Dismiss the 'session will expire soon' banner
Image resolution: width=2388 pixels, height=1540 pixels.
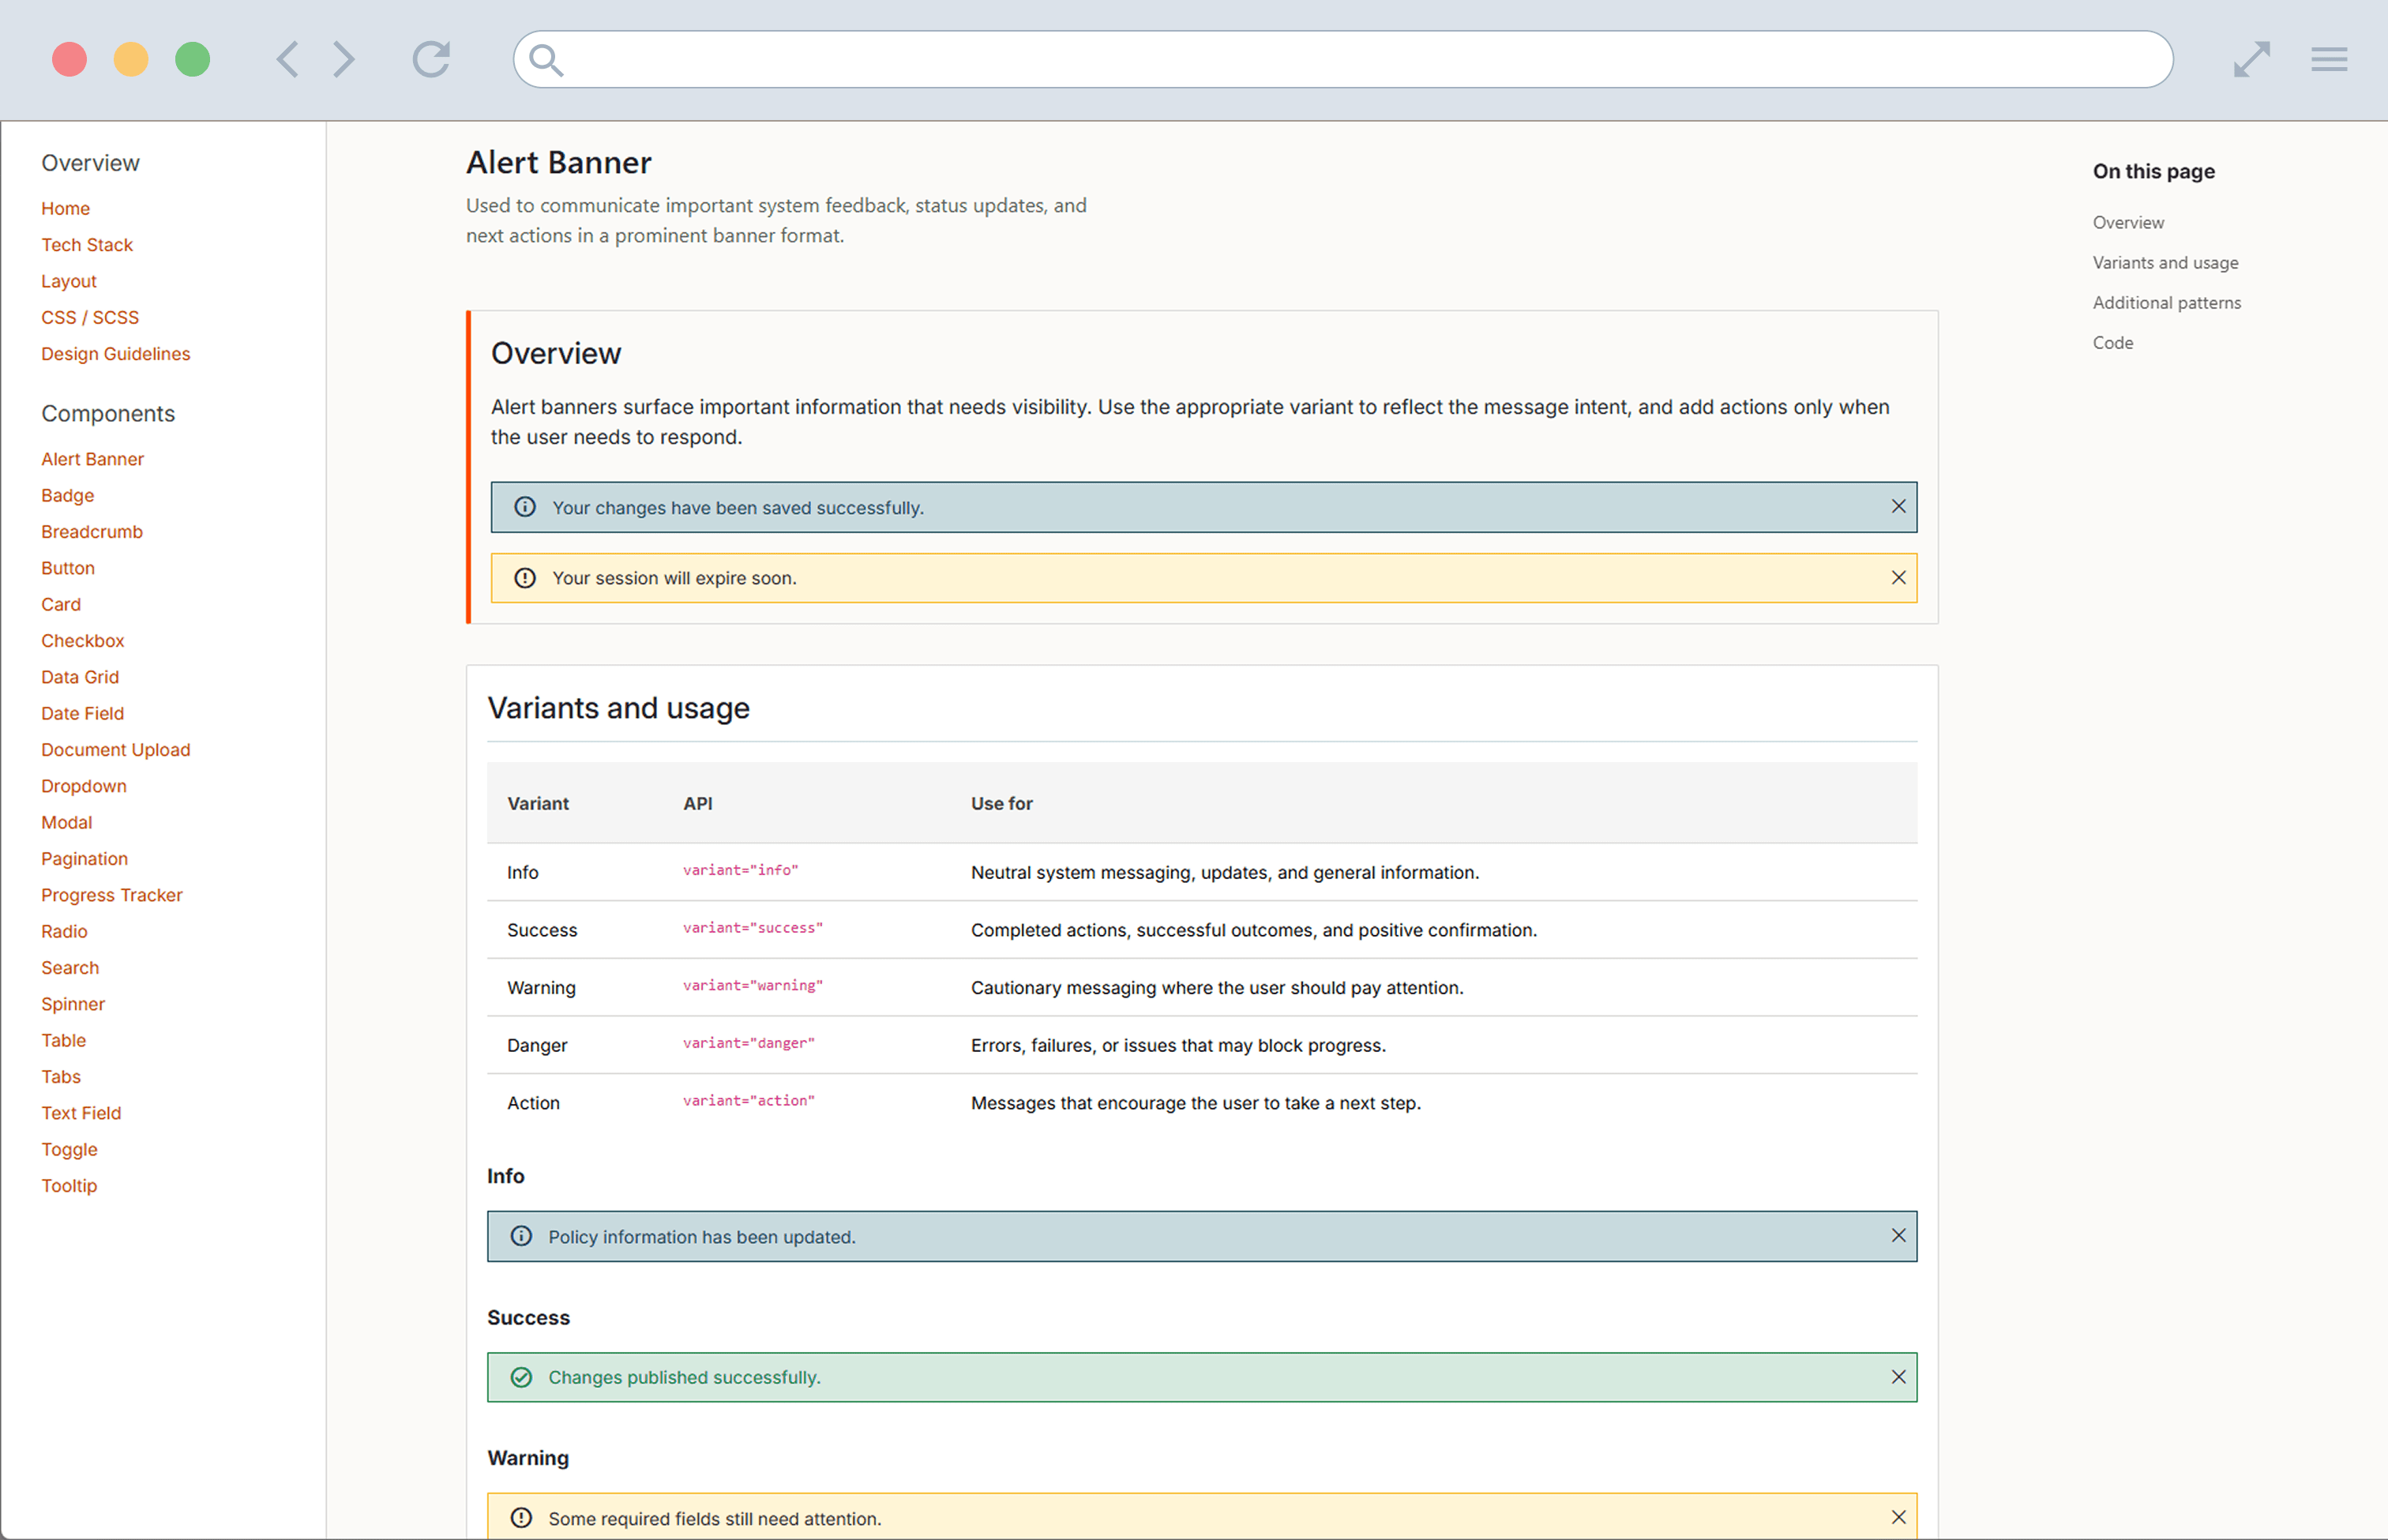tap(1898, 578)
